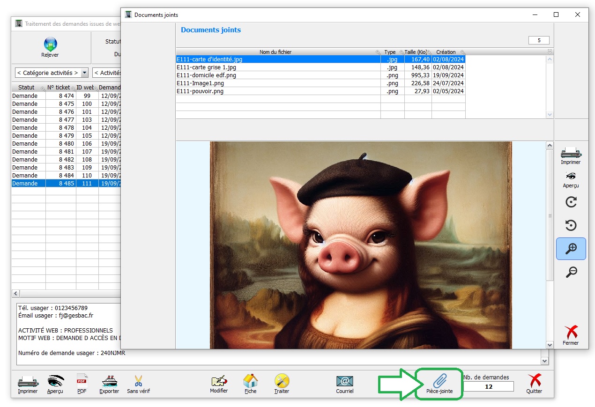Open Courriel email icon
This screenshot has height=407, width=595.
point(344,382)
